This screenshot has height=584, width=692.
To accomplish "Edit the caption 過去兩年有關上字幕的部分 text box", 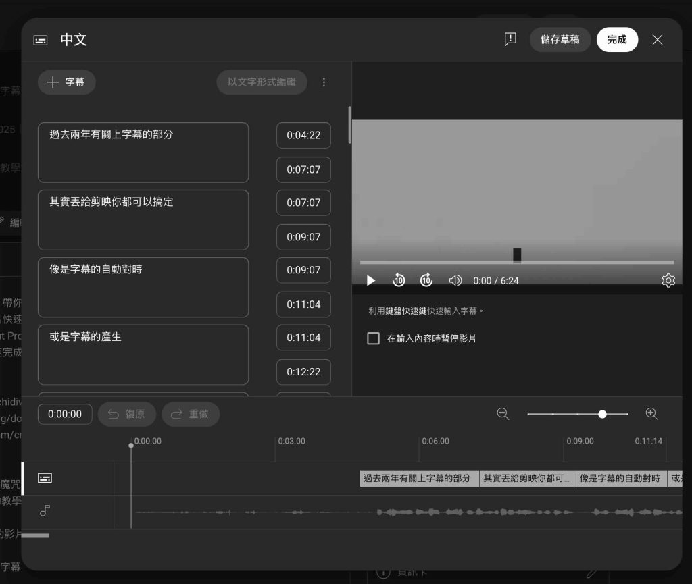I will click(143, 152).
